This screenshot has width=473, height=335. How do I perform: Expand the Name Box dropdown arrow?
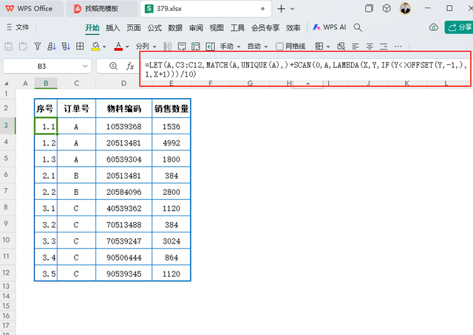click(x=85, y=66)
